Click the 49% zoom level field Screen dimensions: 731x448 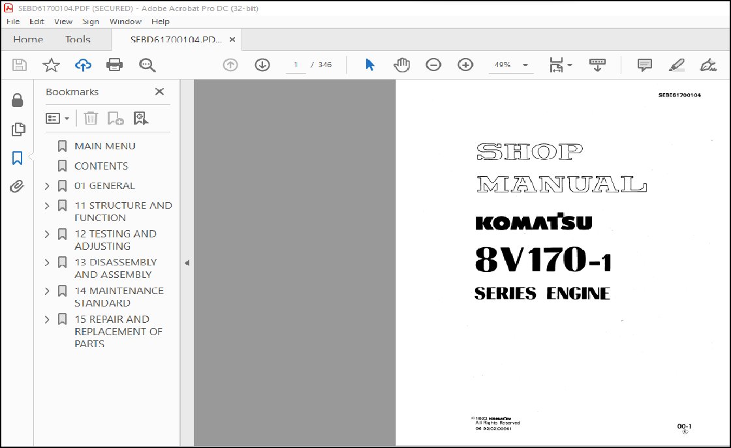tap(503, 65)
